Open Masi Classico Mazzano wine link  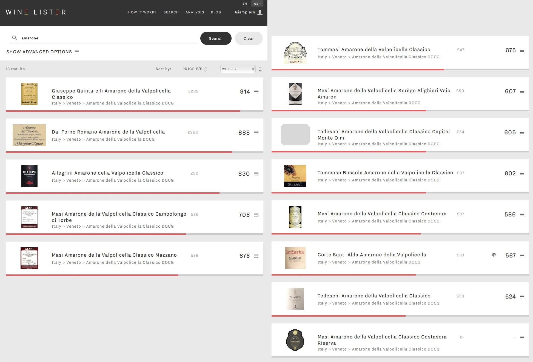pyautogui.click(x=114, y=255)
